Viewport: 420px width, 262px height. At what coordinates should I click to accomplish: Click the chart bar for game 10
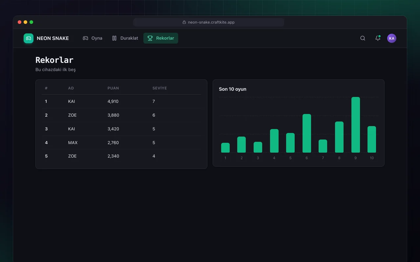pyautogui.click(x=372, y=140)
